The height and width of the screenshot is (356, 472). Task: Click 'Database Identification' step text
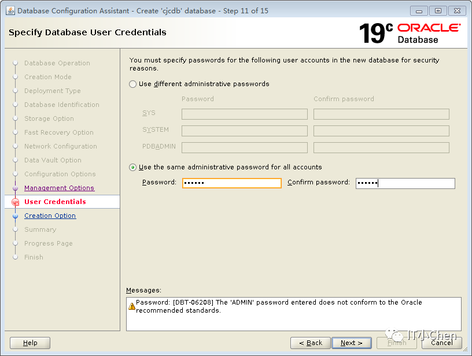tap(62, 105)
